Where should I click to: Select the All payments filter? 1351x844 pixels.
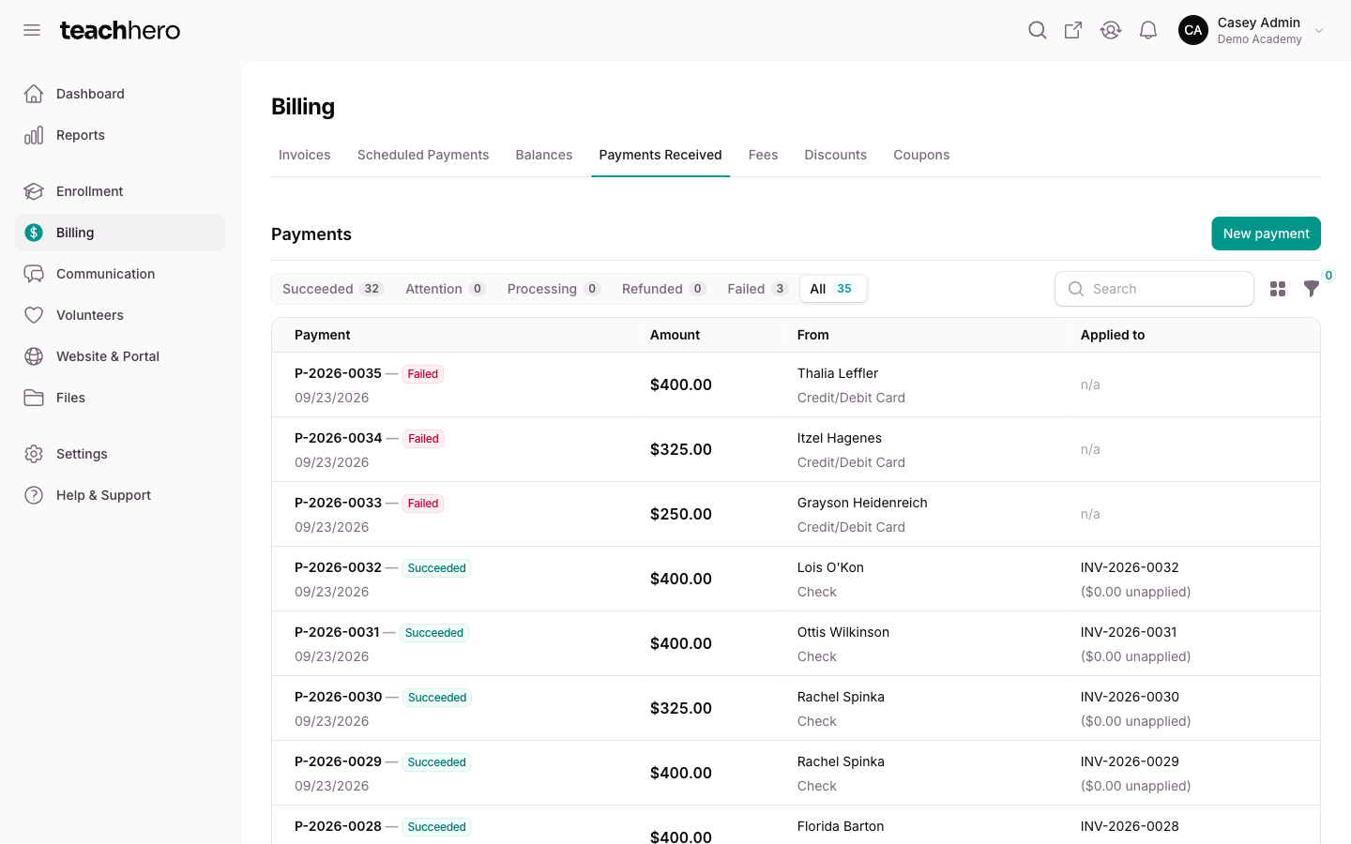point(833,289)
